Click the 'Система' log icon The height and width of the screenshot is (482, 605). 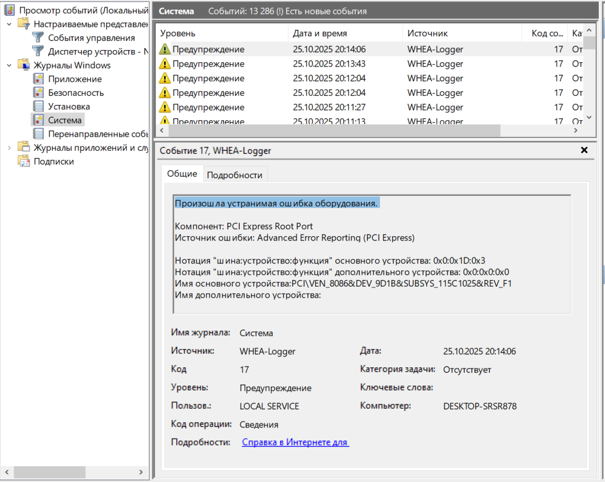tap(38, 120)
